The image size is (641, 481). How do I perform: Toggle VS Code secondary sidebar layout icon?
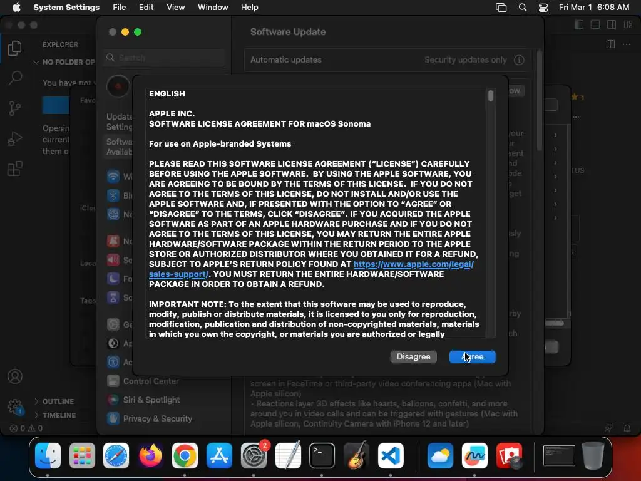click(612, 24)
